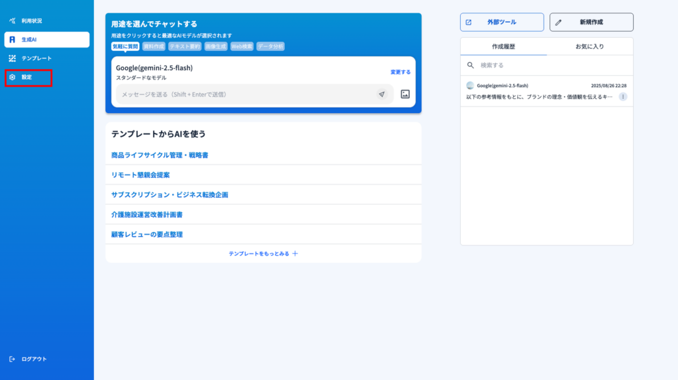Click the magnifier icon in history search

[471, 65]
